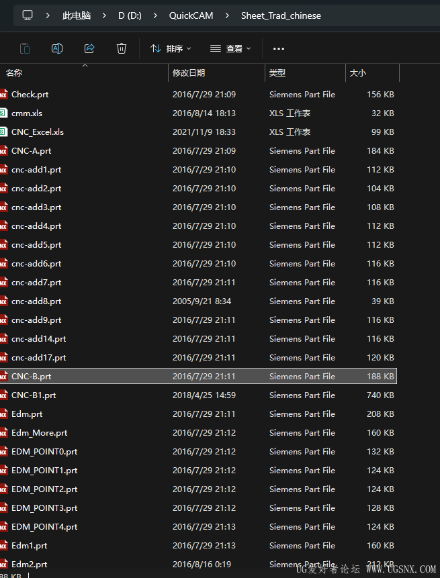The width and height of the screenshot is (440, 578).
Task: Click the NX icon of CNC-B1.prt
Action: click(3, 395)
